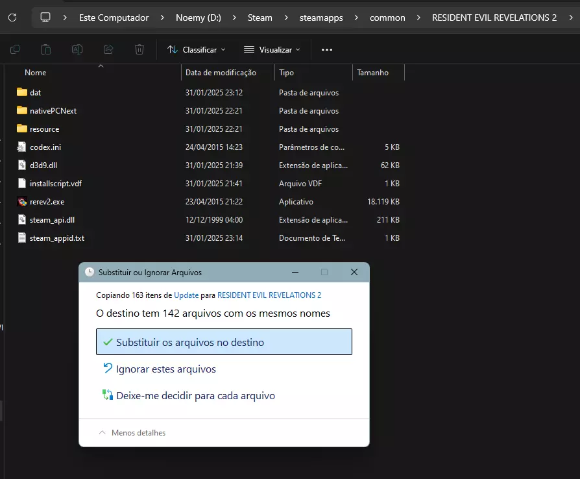Click the computer monitor icon in breadcrumb
The image size is (580, 479).
(45, 18)
